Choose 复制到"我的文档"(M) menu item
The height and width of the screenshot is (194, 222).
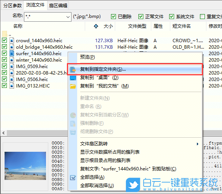(x=135, y=86)
